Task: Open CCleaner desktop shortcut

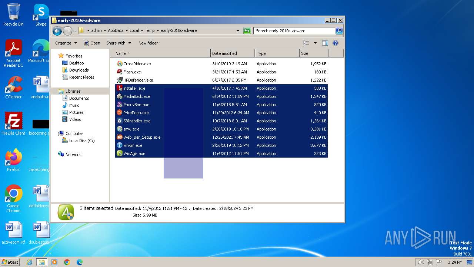Action: pos(13,88)
